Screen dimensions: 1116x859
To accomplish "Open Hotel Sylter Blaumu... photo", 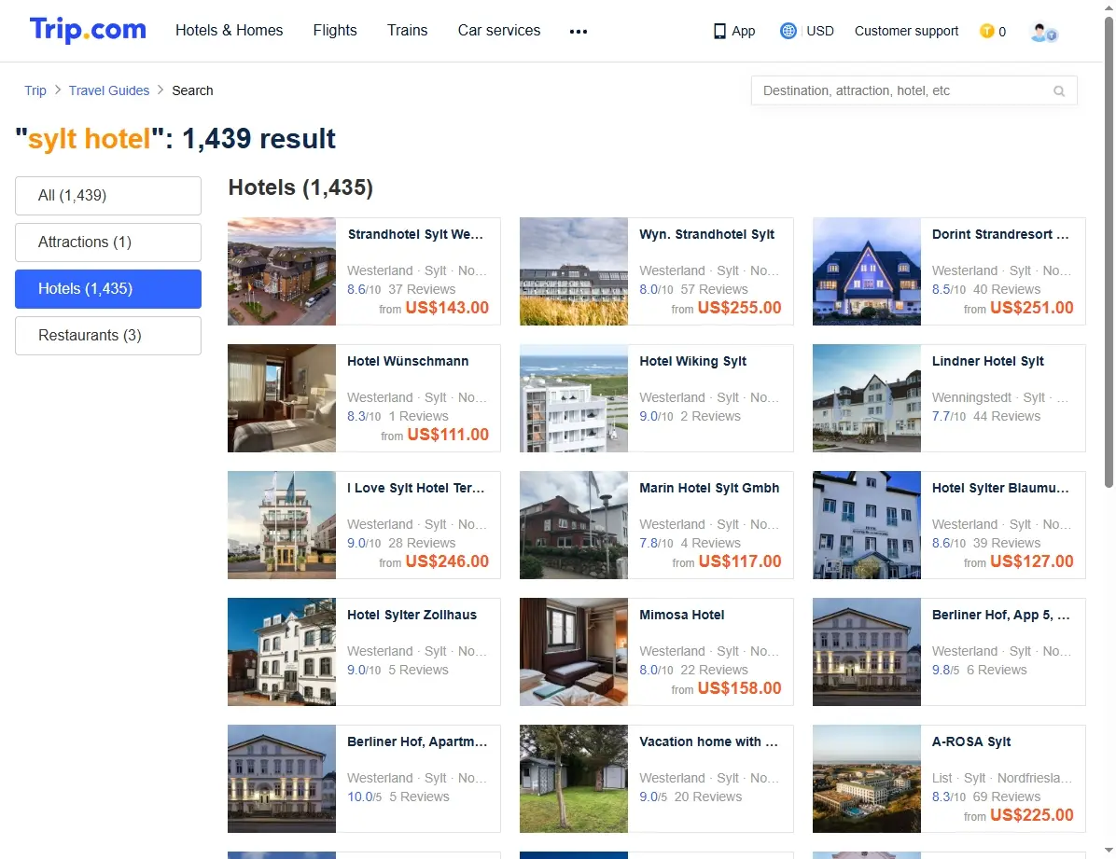I will [x=867, y=525].
